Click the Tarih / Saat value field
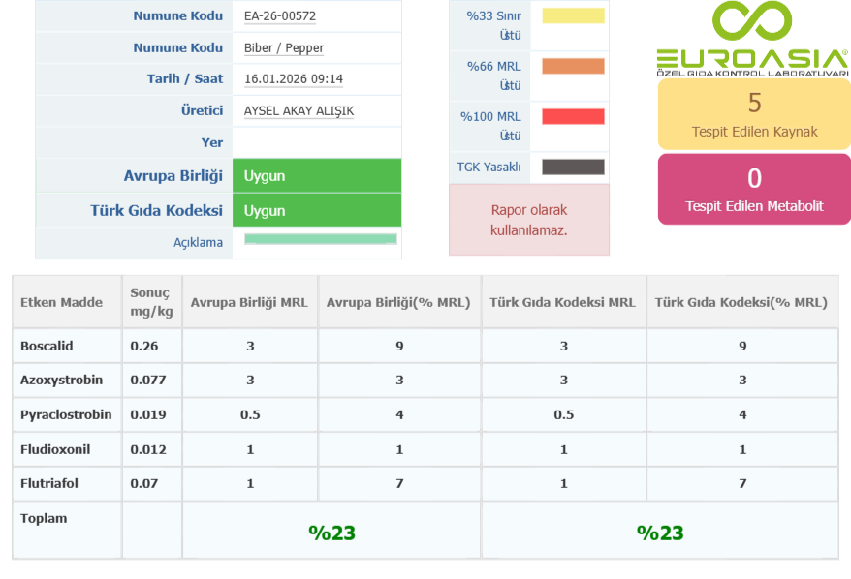851x579 pixels. coord(316,79)
